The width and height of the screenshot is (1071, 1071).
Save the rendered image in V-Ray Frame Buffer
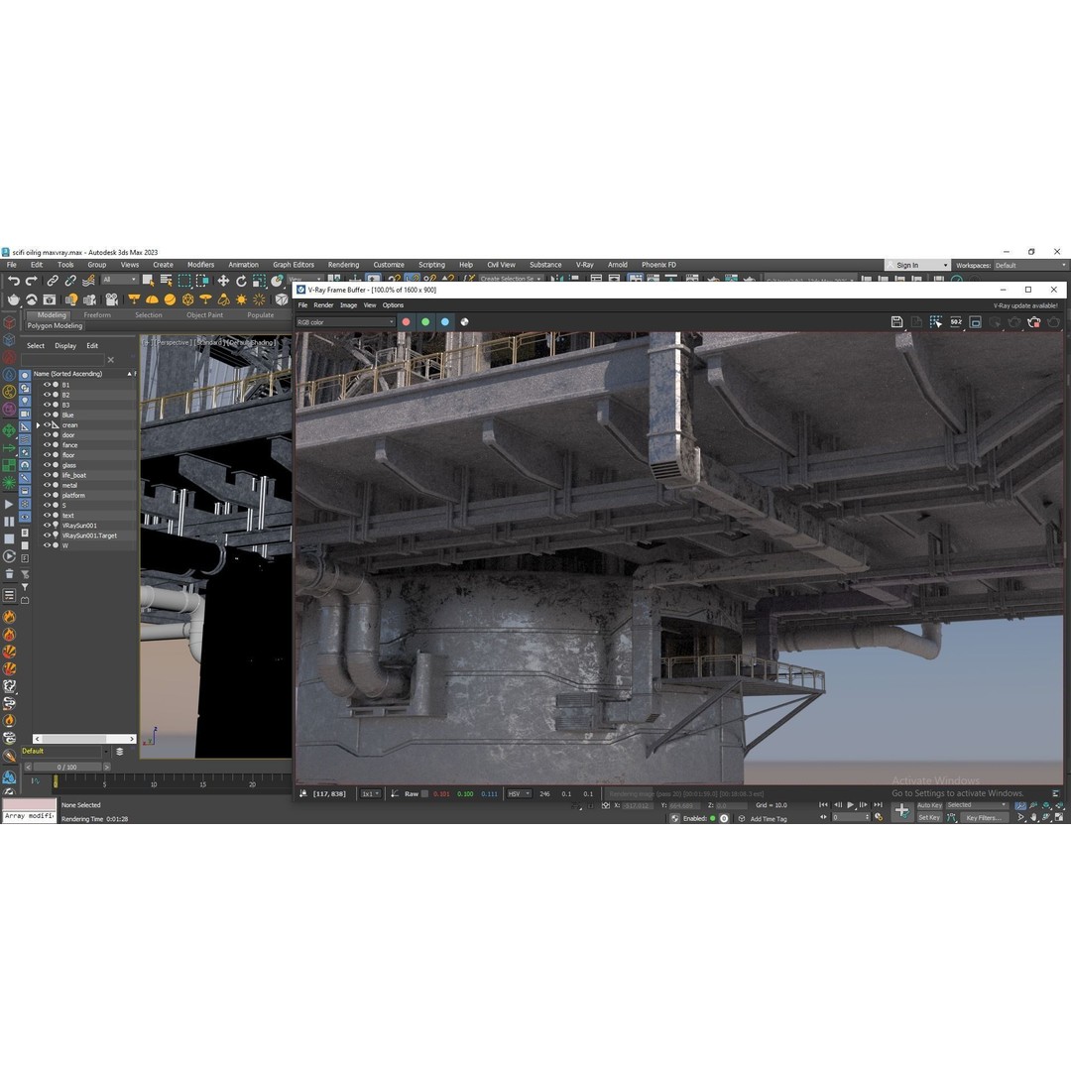pyautogui.click(x=896, y=321)
